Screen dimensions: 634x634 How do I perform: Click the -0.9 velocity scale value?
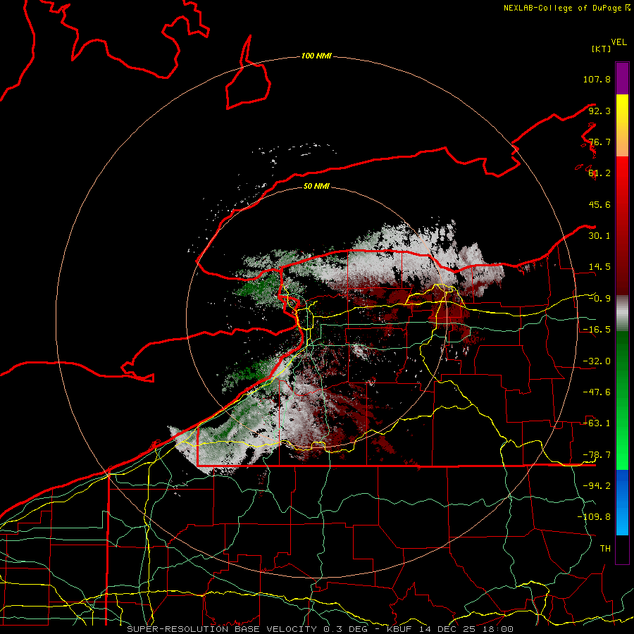pos(599,299)
